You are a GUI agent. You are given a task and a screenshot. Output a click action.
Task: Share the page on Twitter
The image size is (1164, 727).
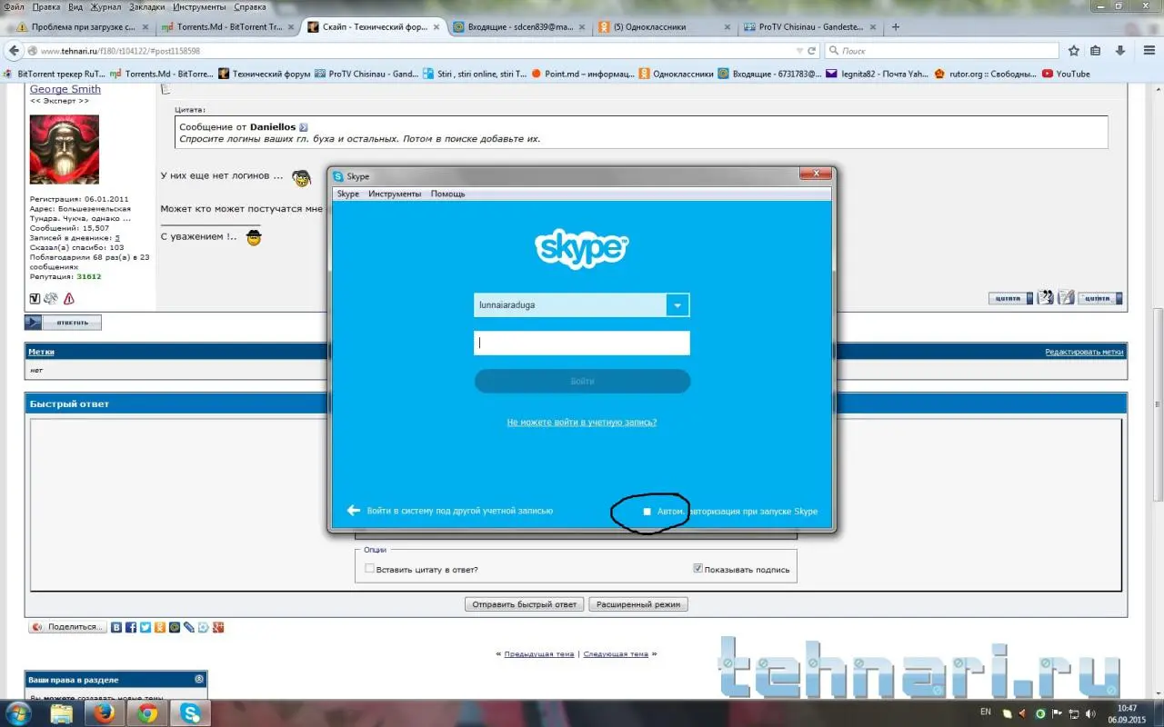tap(145, 627)
